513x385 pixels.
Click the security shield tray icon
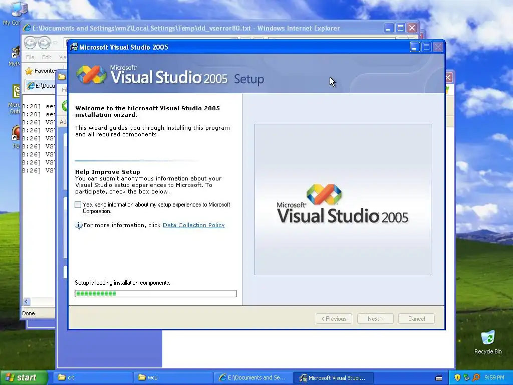click(457, 378)
